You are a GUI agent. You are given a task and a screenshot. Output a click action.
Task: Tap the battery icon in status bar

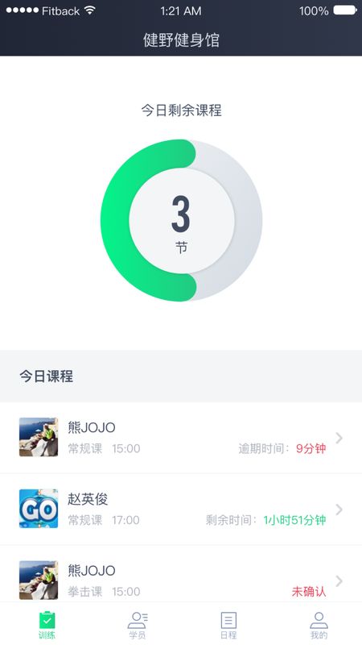pyautogui.click(x=345, y=10)
